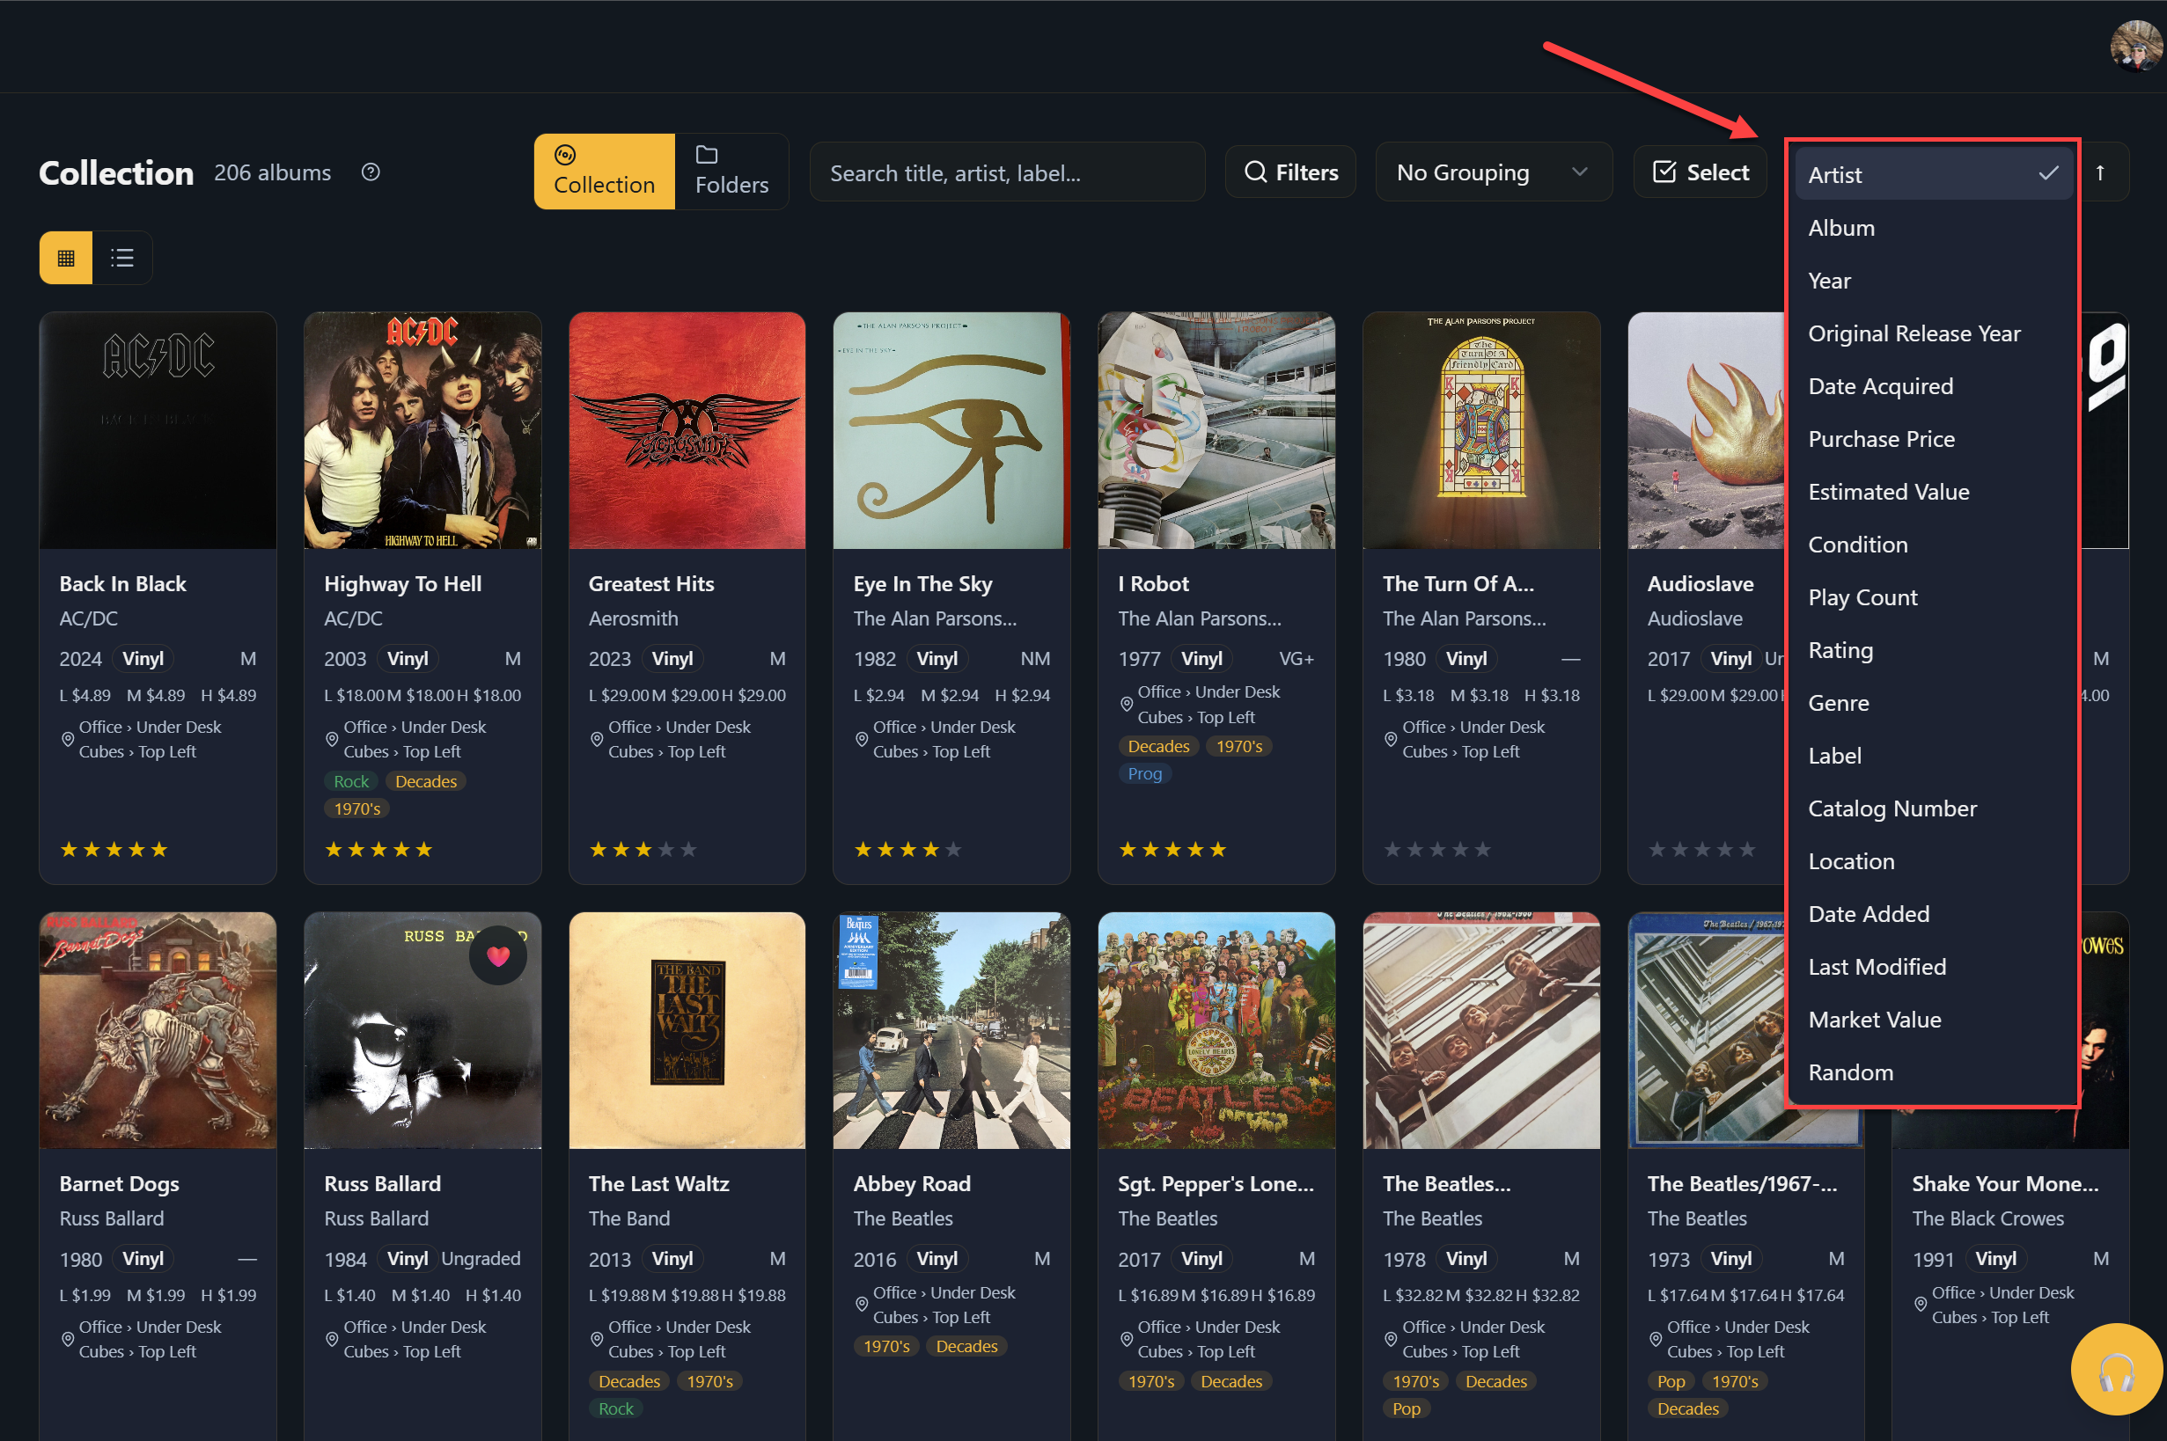Open the Sgt. Pepper's Lone... title

[x=1216, y=1184]
